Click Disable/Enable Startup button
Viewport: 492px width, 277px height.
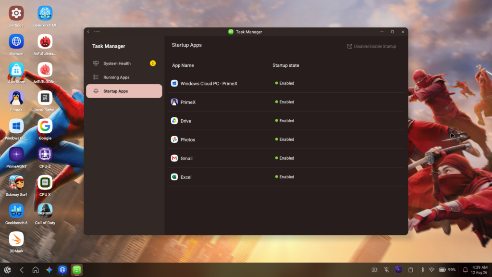point(371,46)
